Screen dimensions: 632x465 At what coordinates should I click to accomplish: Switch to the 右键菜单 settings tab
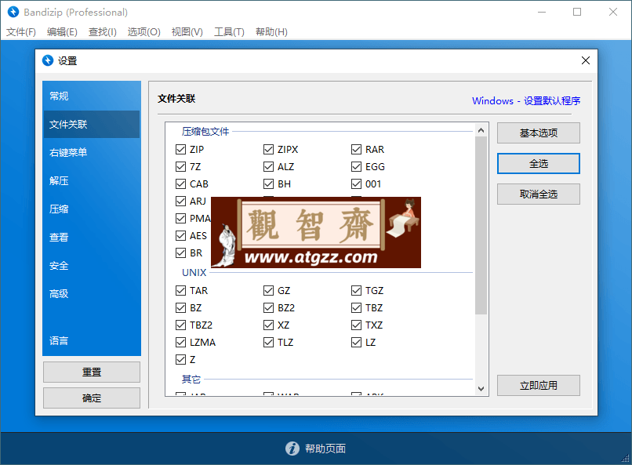(x=92, y=152)
